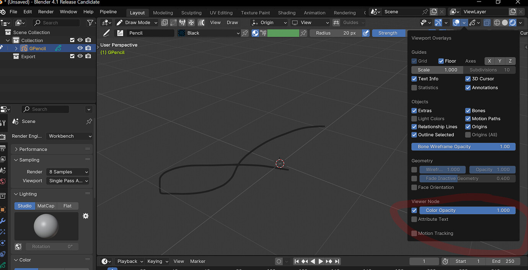This screenshot has height=270, width=528.
Task: Expand the Performance panel
Action: tap(52, 149)
